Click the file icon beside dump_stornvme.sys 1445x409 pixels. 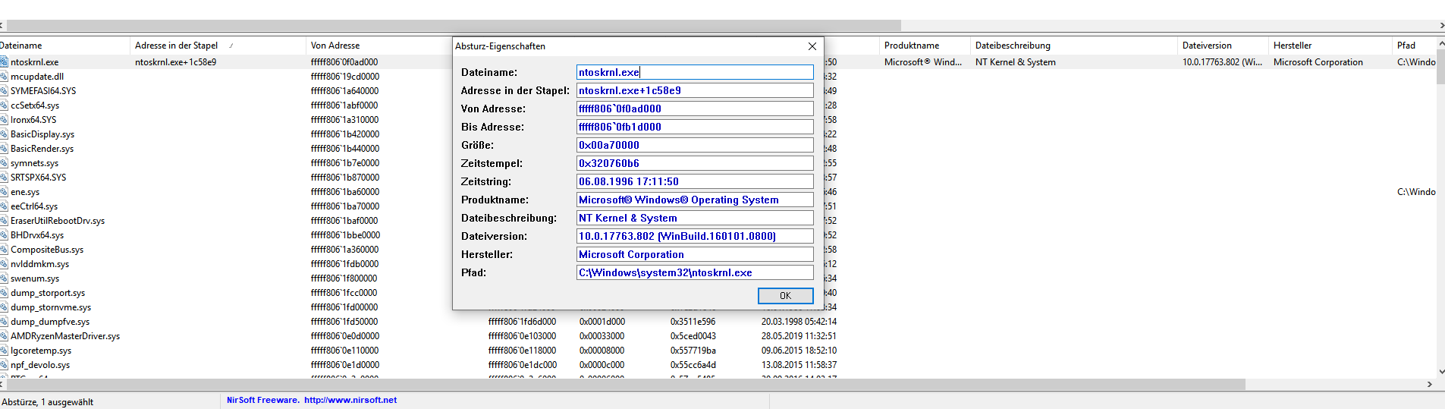point(4,307)
